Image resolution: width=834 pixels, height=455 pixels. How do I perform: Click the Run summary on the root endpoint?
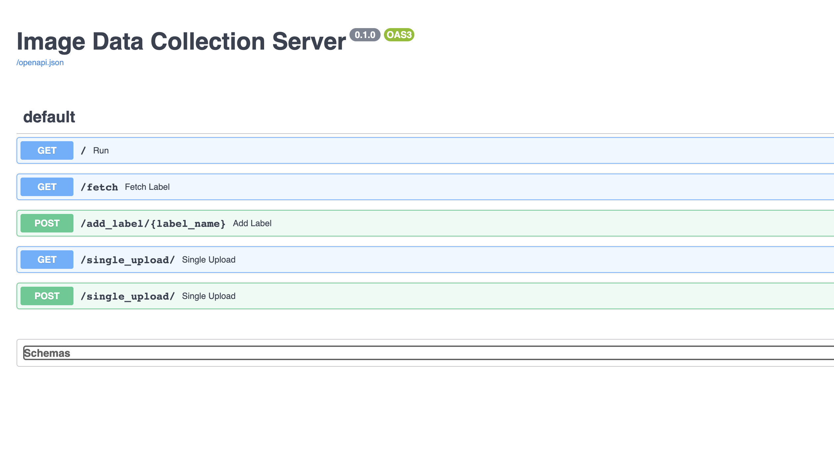(101, 150)
